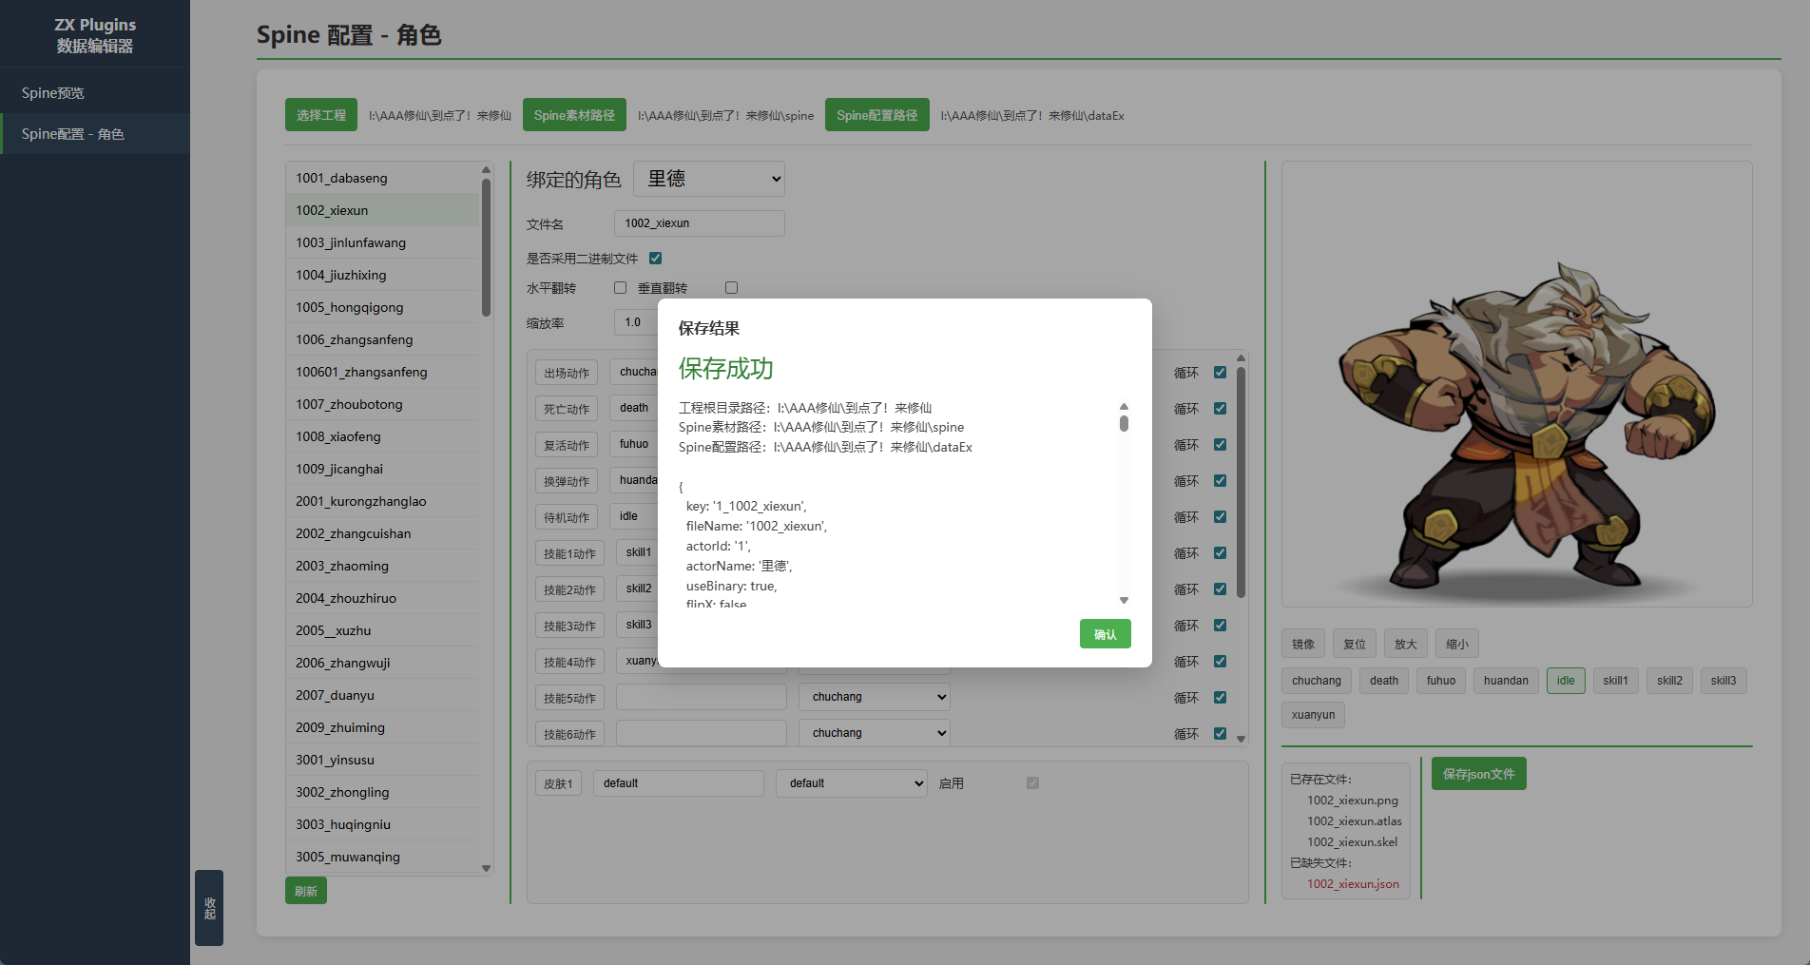Click the 刷新 button below the list
The image size is (1810, 965).
[x=306, y=891]
